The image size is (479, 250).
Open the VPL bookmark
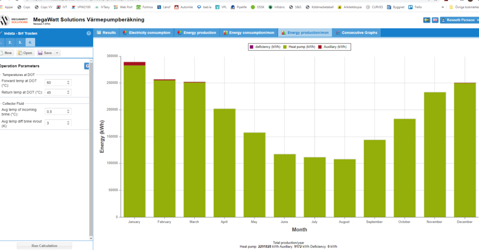click(221, 7)
